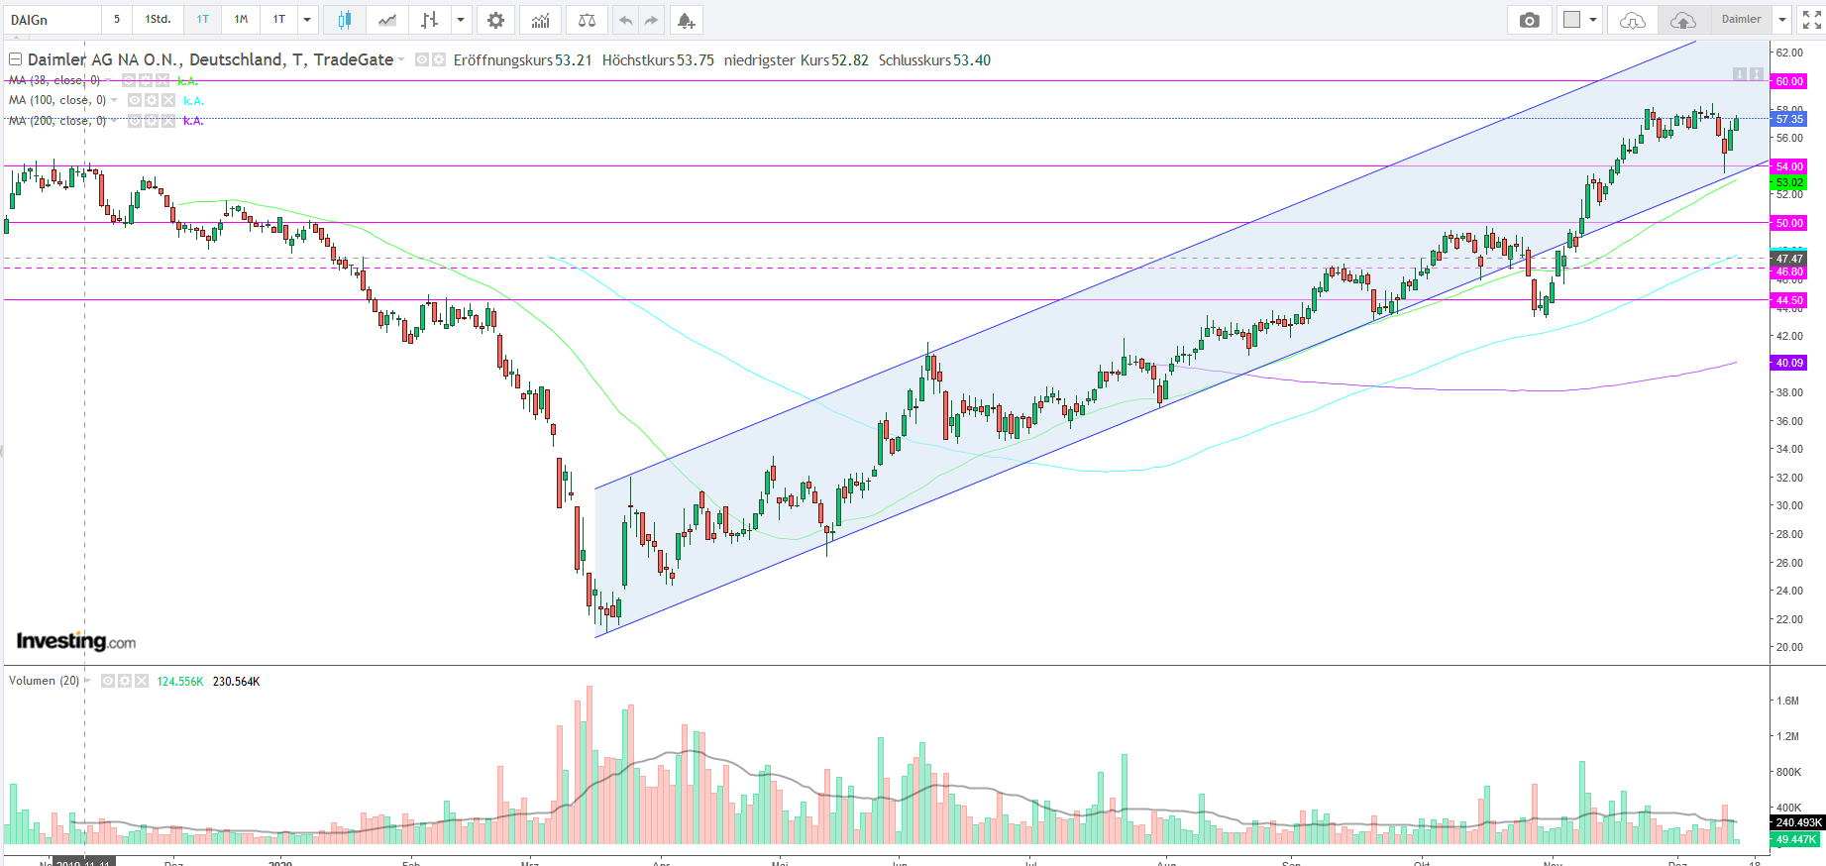Image resolution: width=1826 pixels, height=866 pixels.
Task: Open chart settings gear in top toolbar
Action: click(495, 20)
